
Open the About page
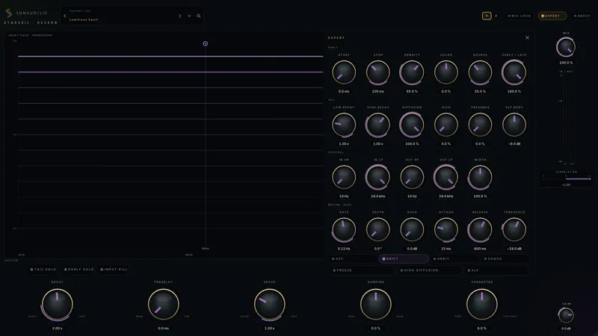pos(582,16)
